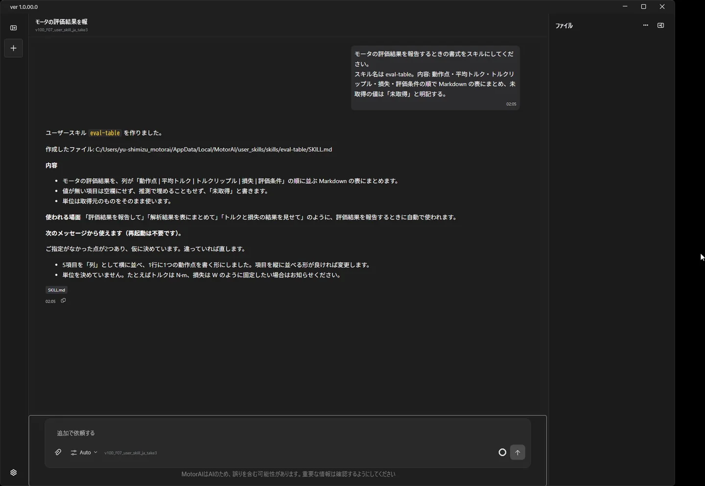Toggle the left sidebar panel icon
This screenshot has height=486, width=705.
point(13,28)
